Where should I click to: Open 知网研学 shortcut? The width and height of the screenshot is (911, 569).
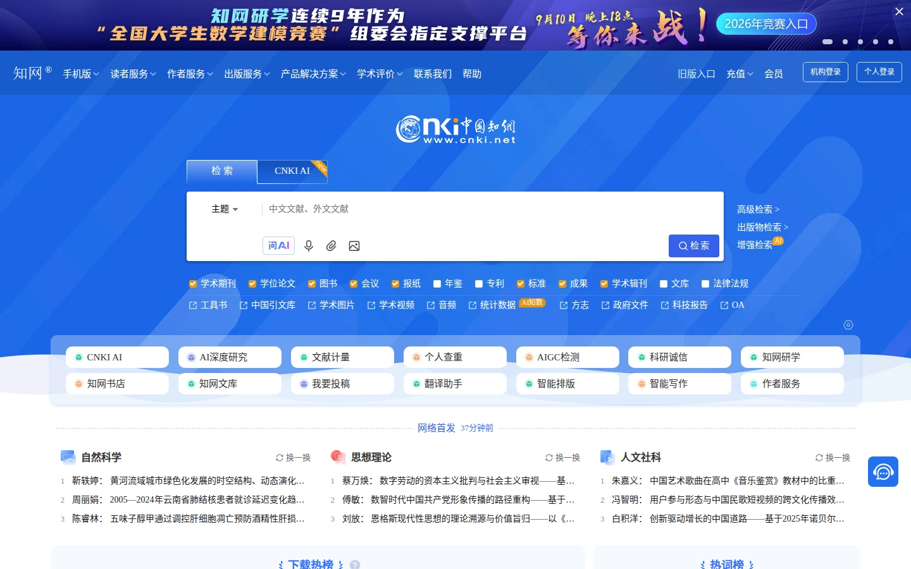(x=792, y=357)
